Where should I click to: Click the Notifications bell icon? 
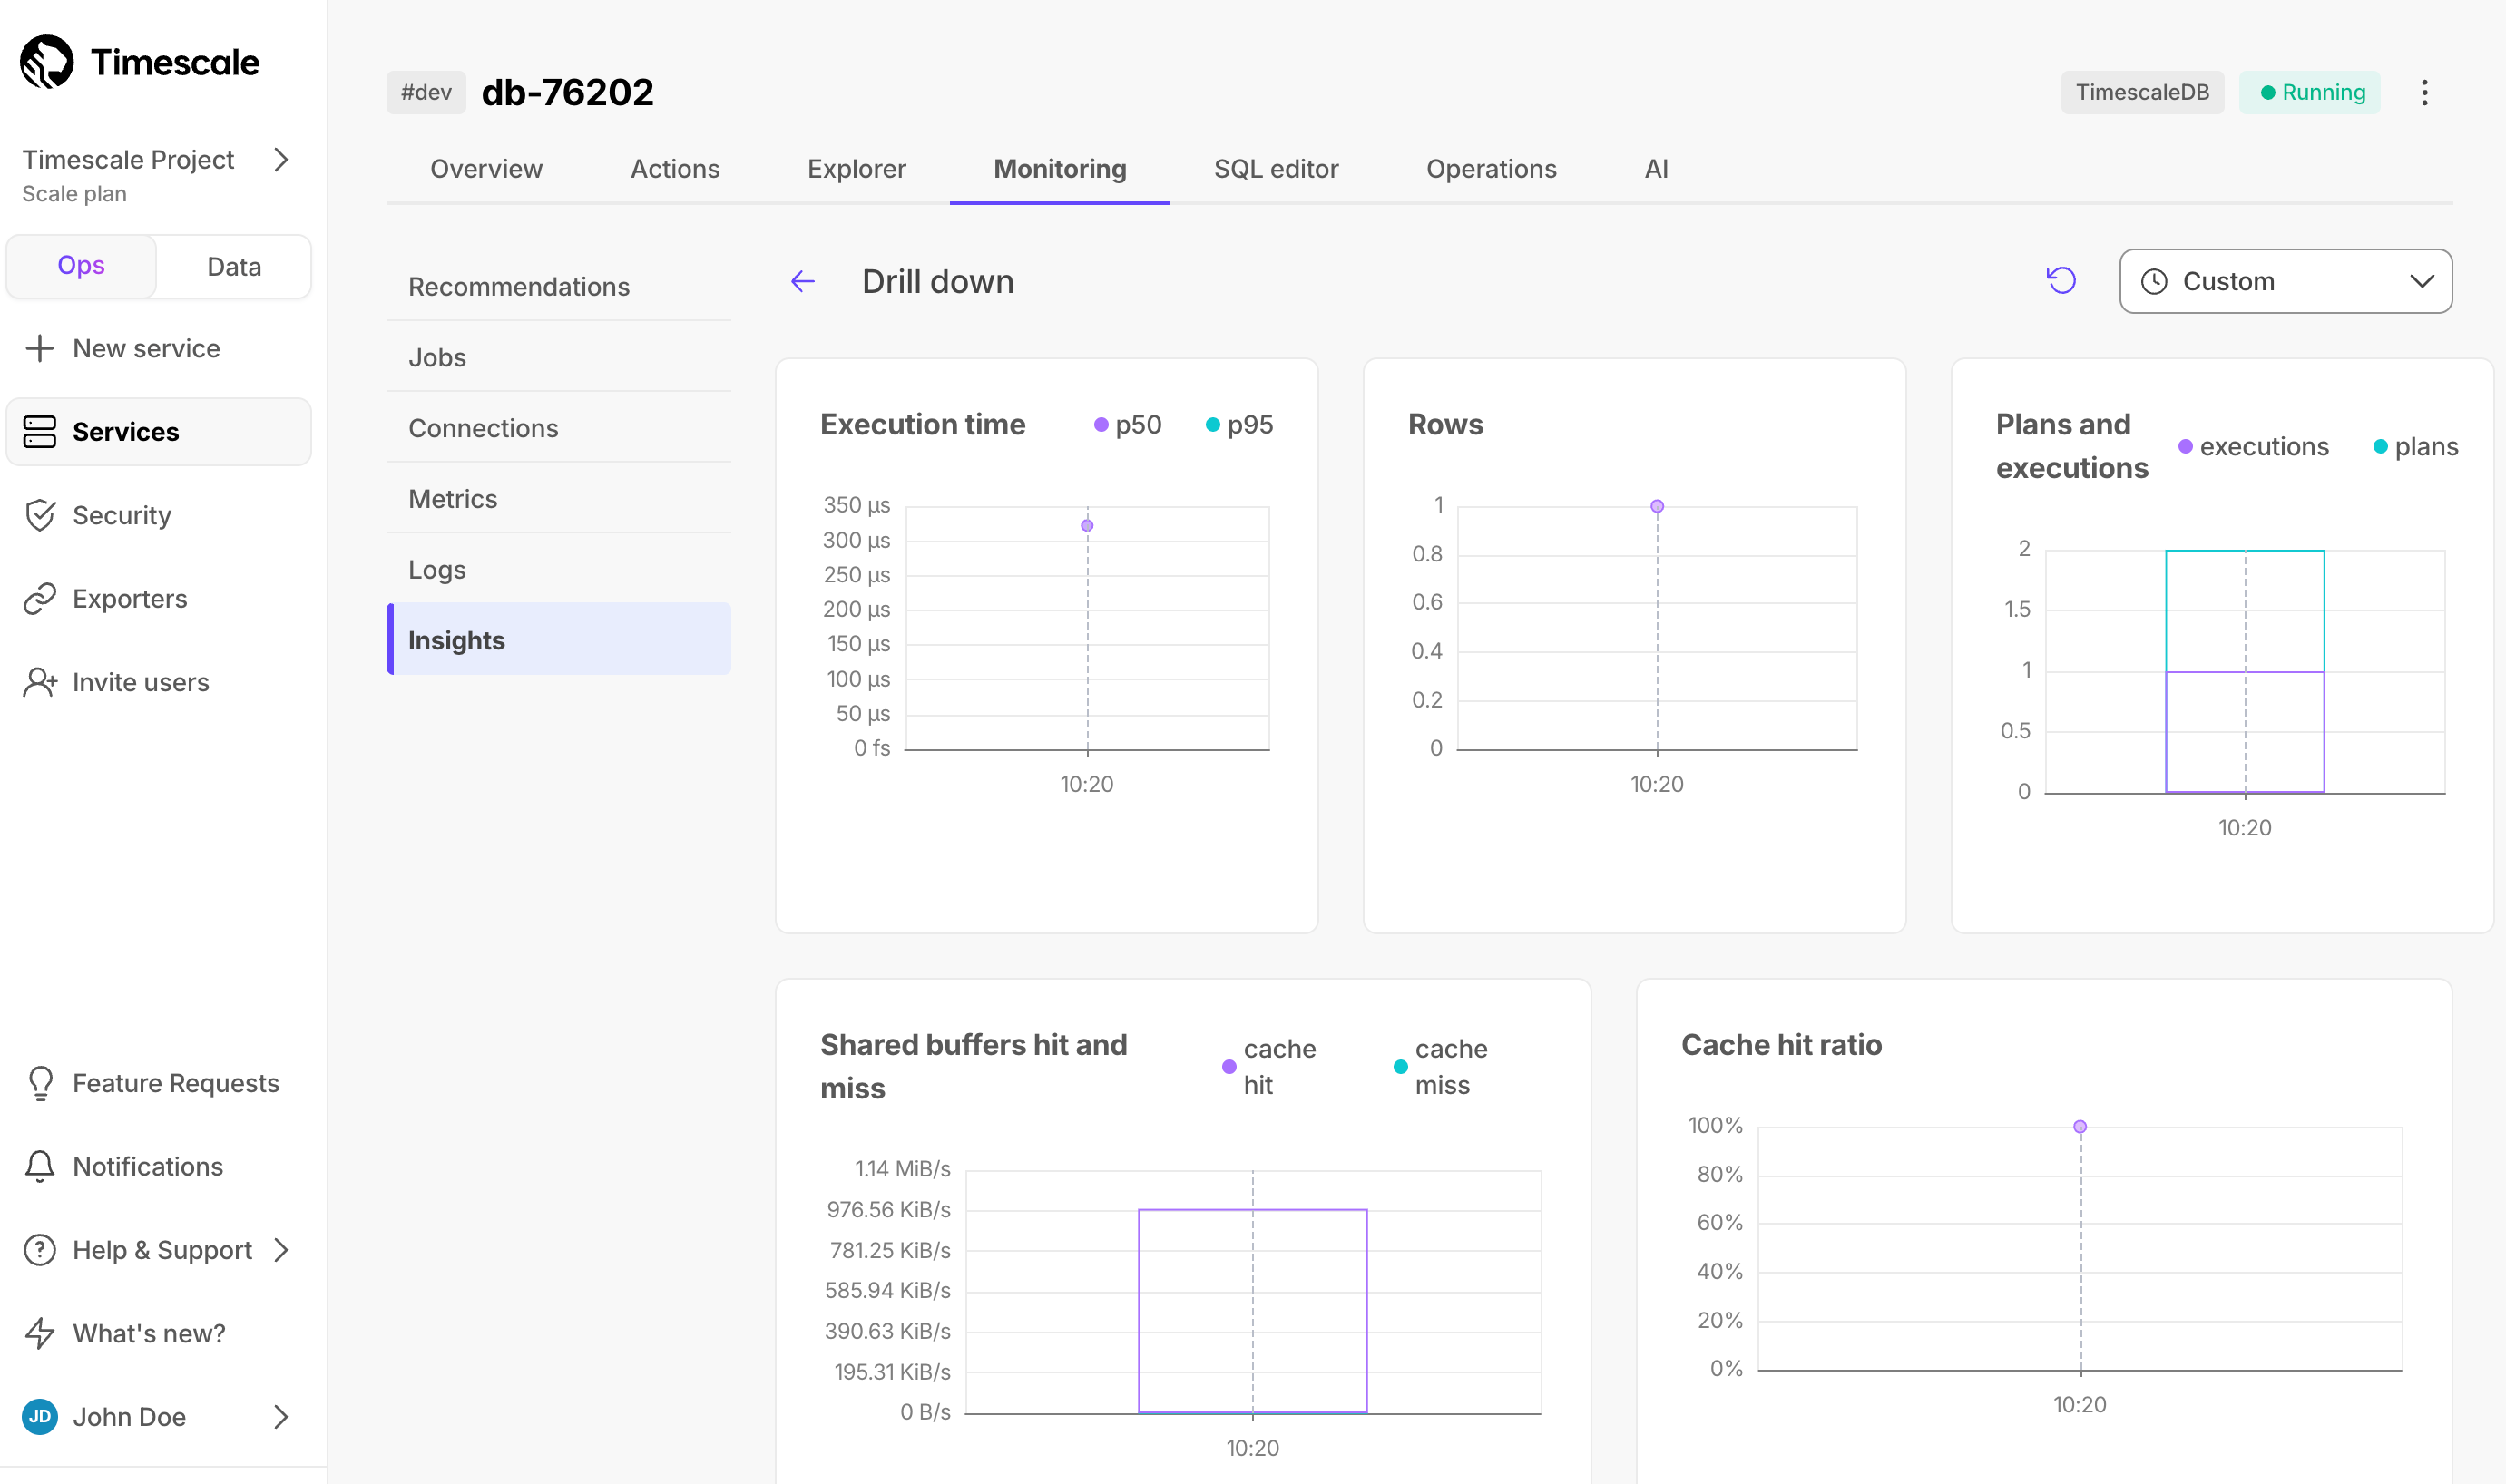click(39, 1166)
